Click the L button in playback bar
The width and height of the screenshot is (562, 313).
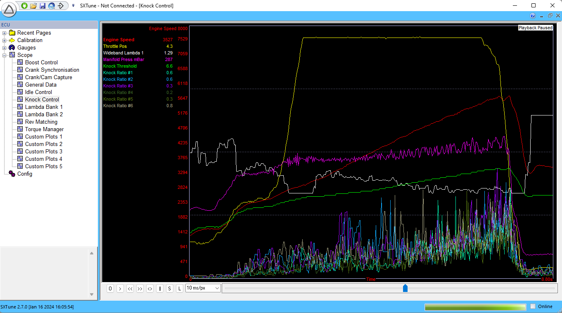[x=180, y=288]
